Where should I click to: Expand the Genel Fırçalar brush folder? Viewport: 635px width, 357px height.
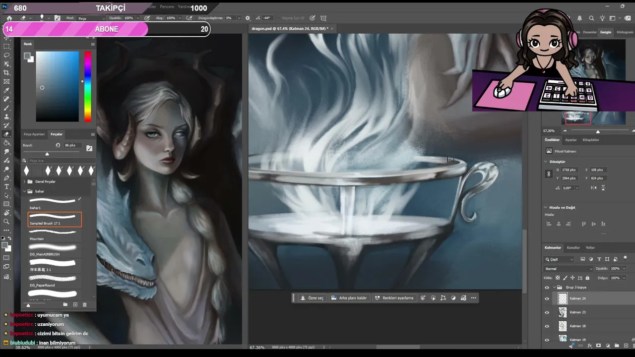coord(24,181)
